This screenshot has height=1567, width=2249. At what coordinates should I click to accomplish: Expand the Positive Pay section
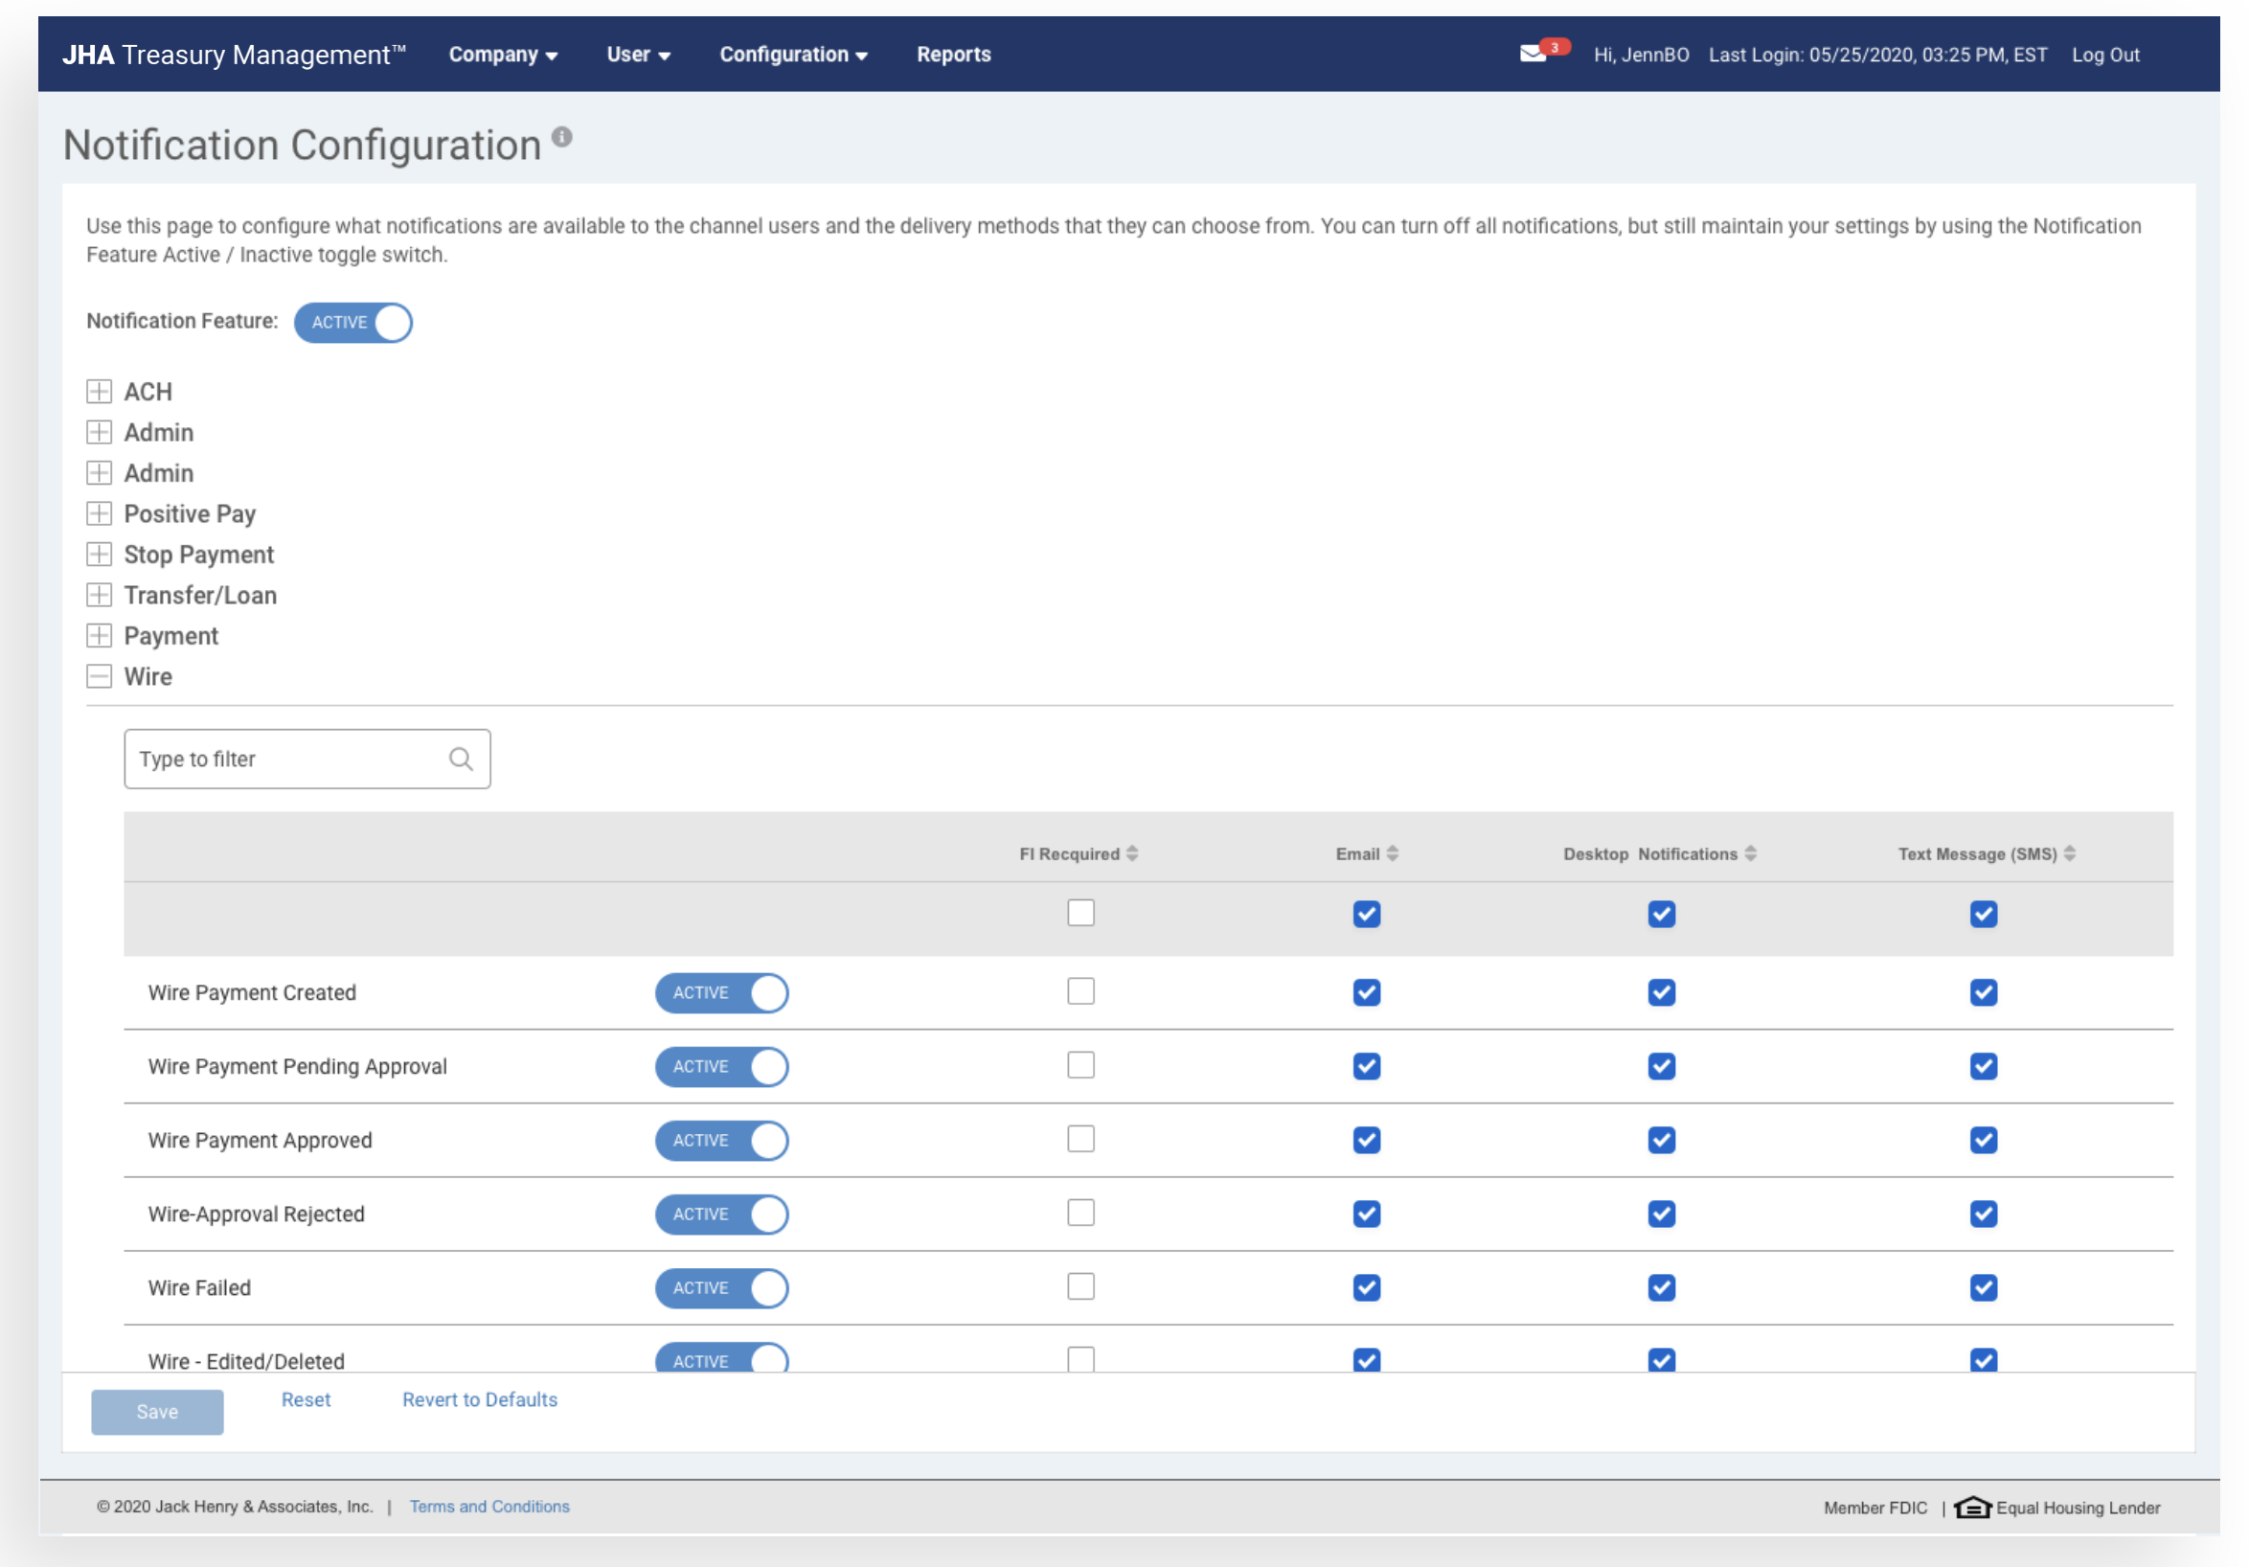99,513
